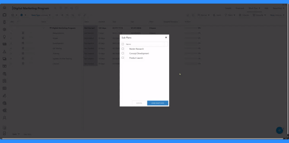289x143 pixels.
Task: Click the Status column header
Action: [x=87, y=22]
